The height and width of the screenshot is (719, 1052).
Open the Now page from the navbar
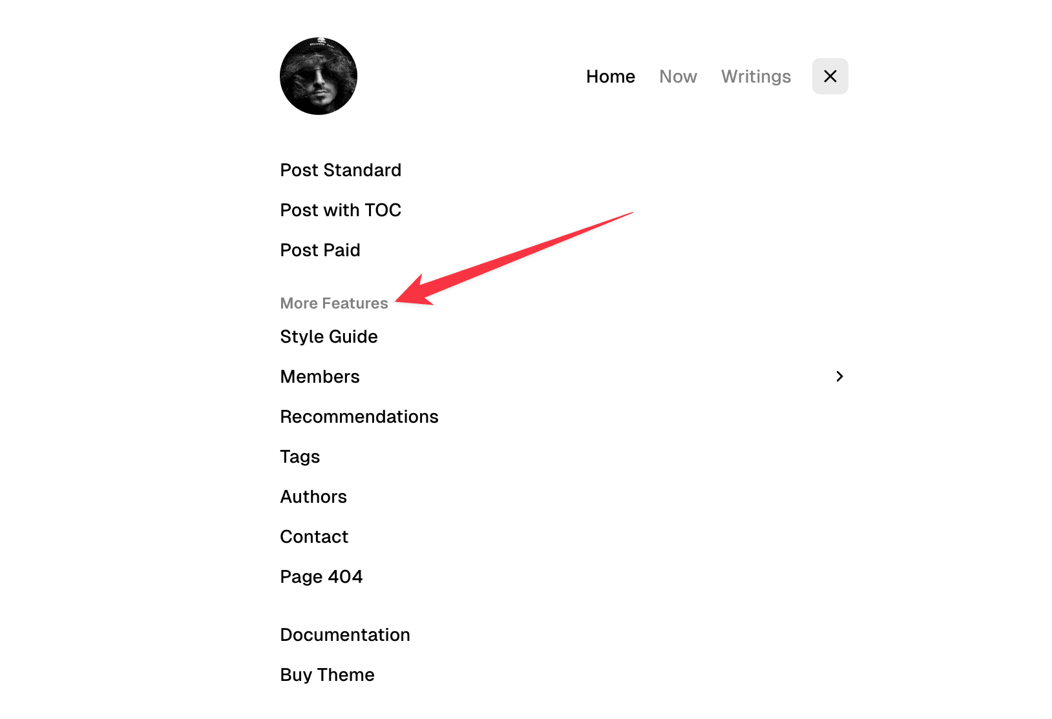click(678, 76)
